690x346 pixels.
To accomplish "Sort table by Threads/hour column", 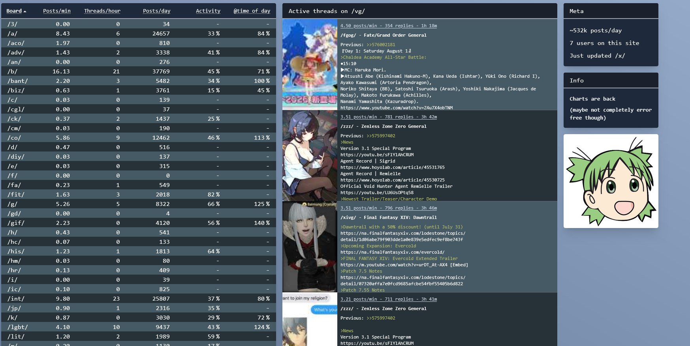I will (102, 11).
